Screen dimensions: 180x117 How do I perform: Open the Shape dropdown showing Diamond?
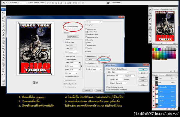coord(121,83)
